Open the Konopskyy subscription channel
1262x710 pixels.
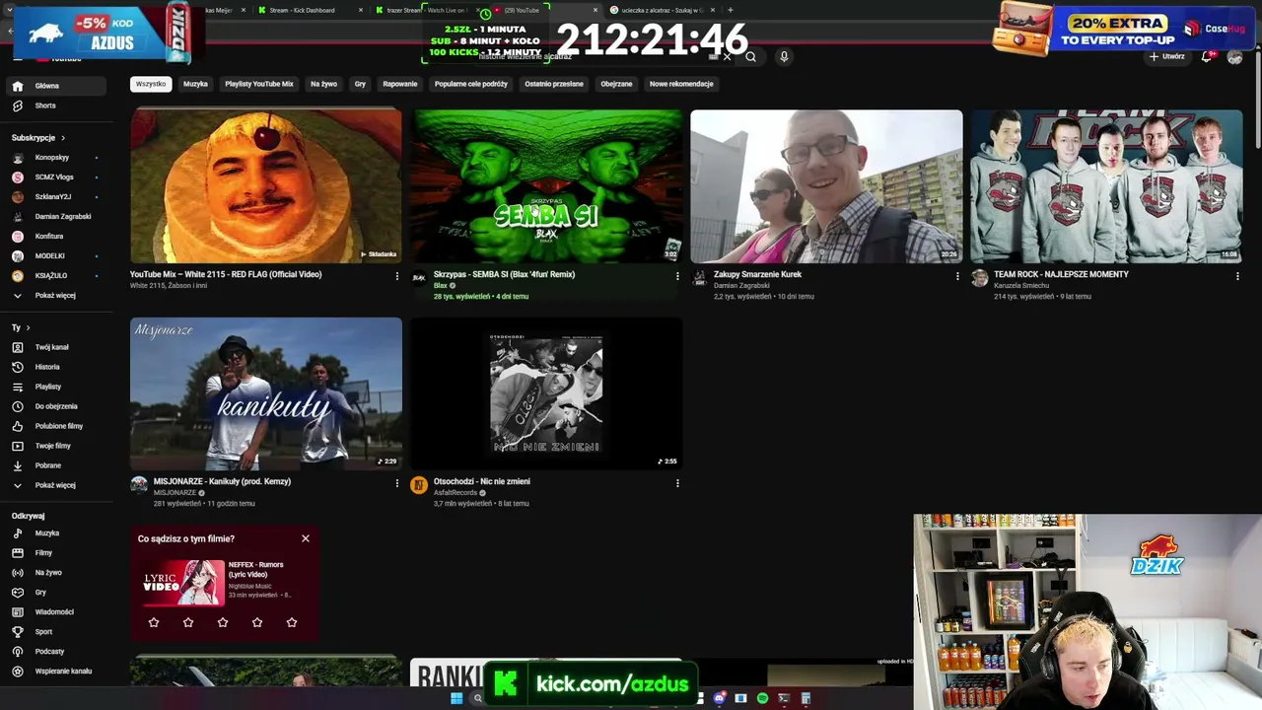pyautogui.click(x=57, y=158)
